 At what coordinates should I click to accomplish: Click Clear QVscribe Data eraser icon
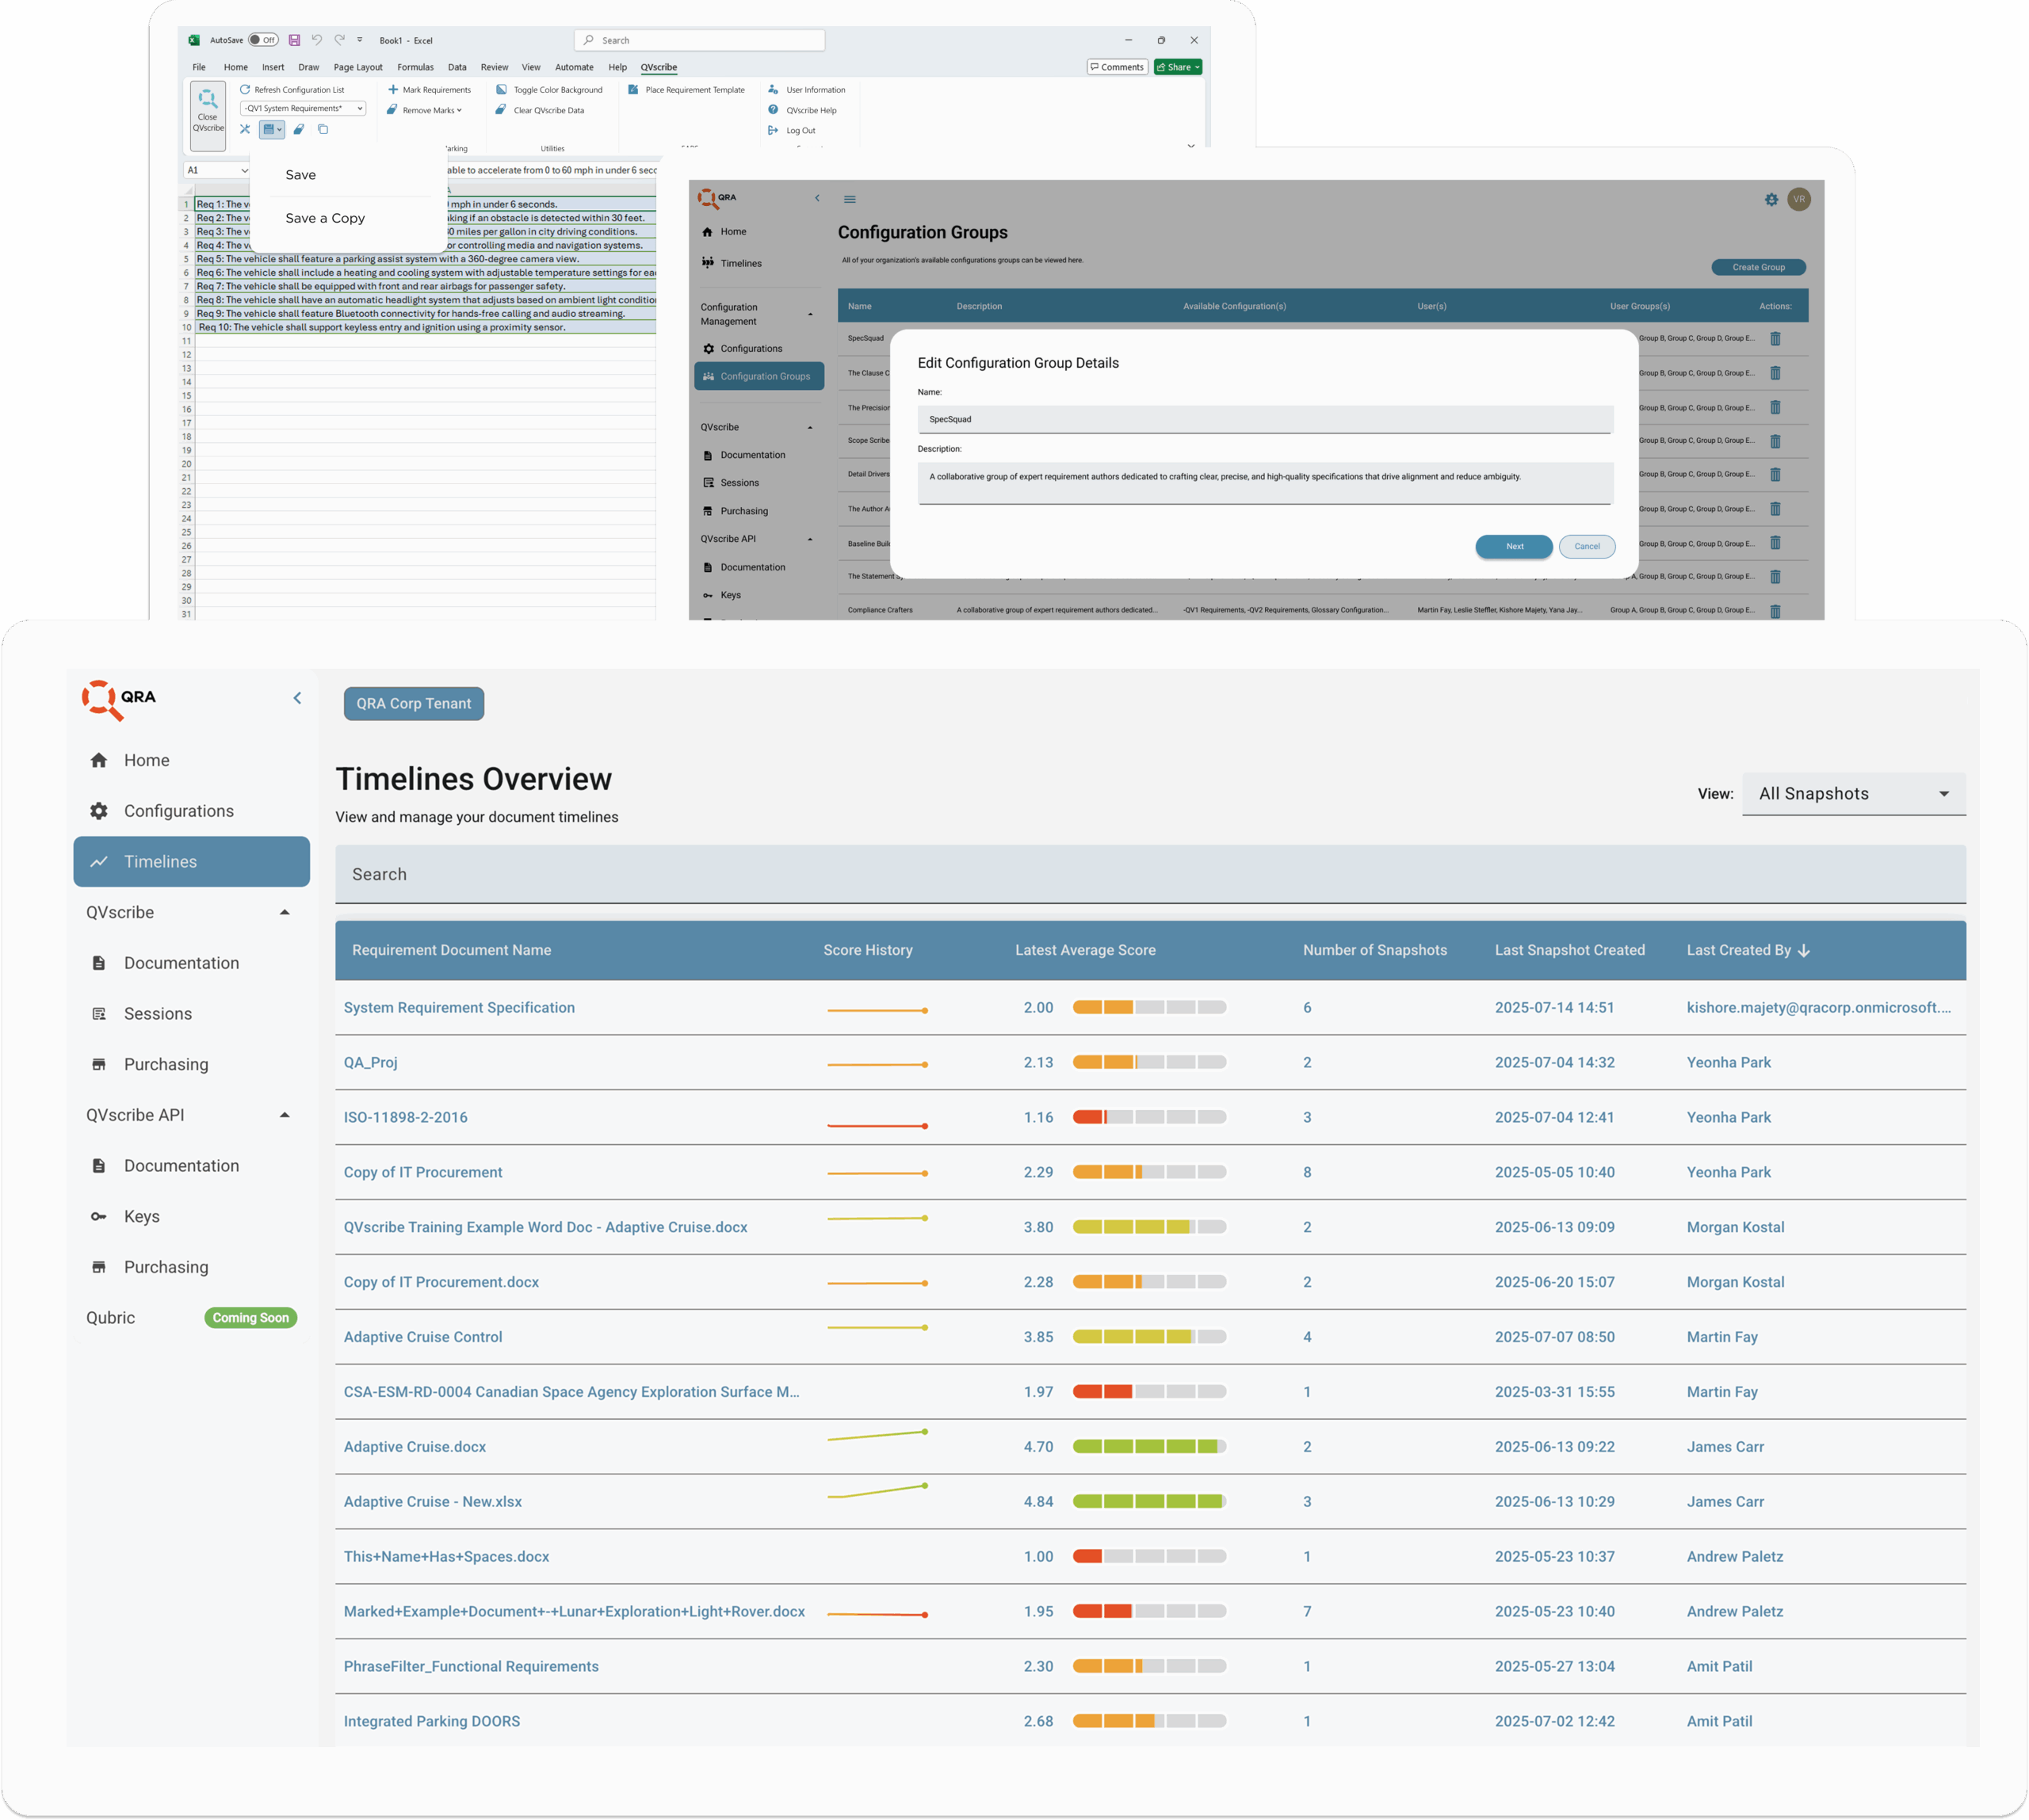(x=500, y=110)
